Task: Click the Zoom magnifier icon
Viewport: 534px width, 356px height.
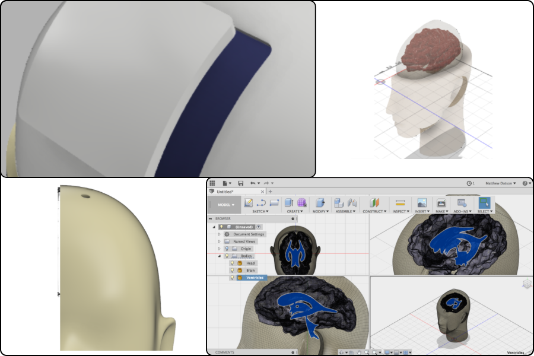Action: click(x=367, y=352)
